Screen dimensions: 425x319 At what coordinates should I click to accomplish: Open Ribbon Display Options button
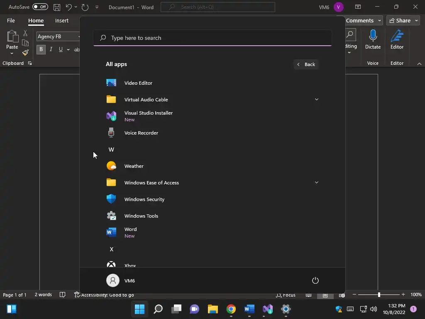[358, 7]
